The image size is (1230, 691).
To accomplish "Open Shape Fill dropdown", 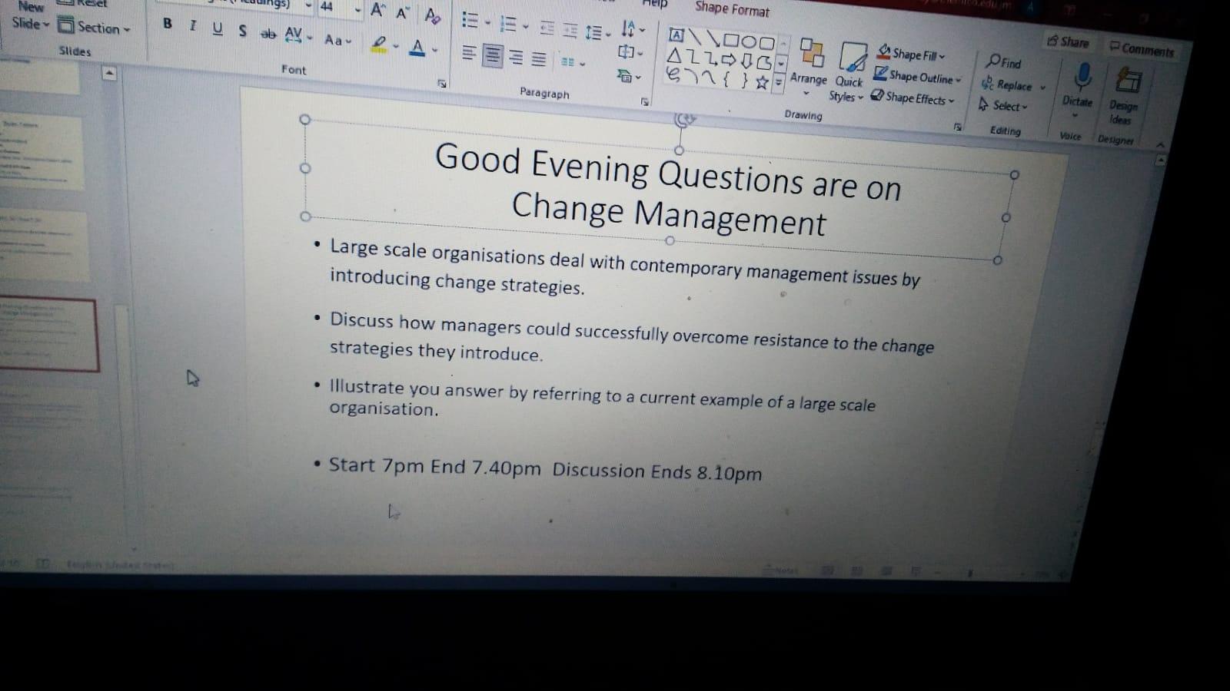I will [912, 54].
